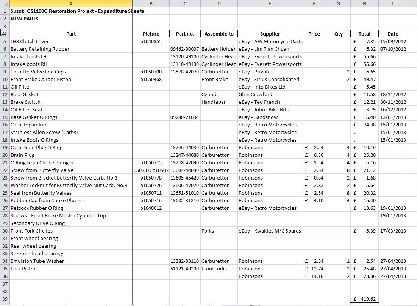The image size is (417, 306).
Task: Select the total cell £ 74.38
Action: click(x=364, y=125)
